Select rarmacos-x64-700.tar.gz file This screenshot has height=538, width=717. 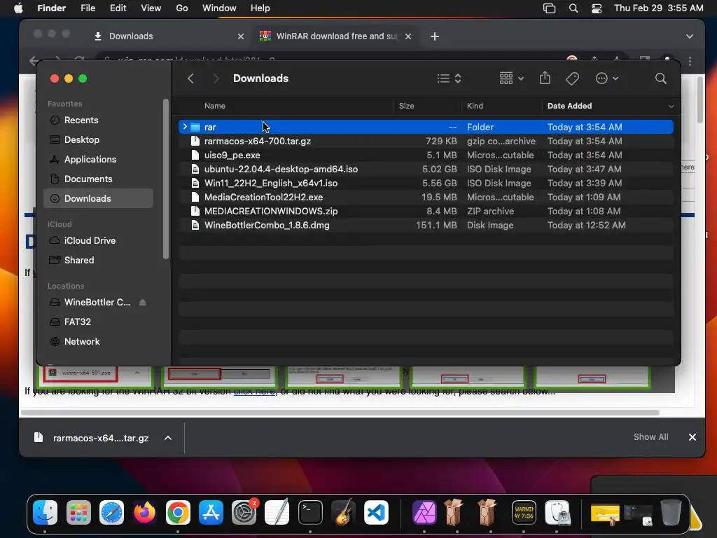(x=426, y=141)
